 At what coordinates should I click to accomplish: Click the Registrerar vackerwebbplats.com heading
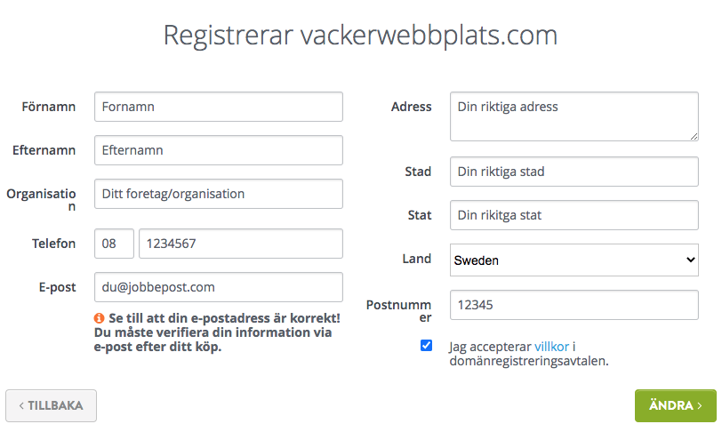360,36
